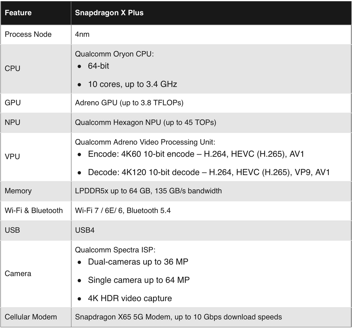352x329 pixels.
Task: Click the Feature column header
Action: pyautogui.click(x=18, y=13)
